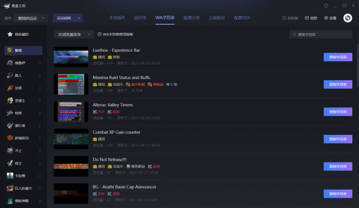Open the "Do Not Release!!!" title
Screen dimensions: 359x208
tap(110, 160)
